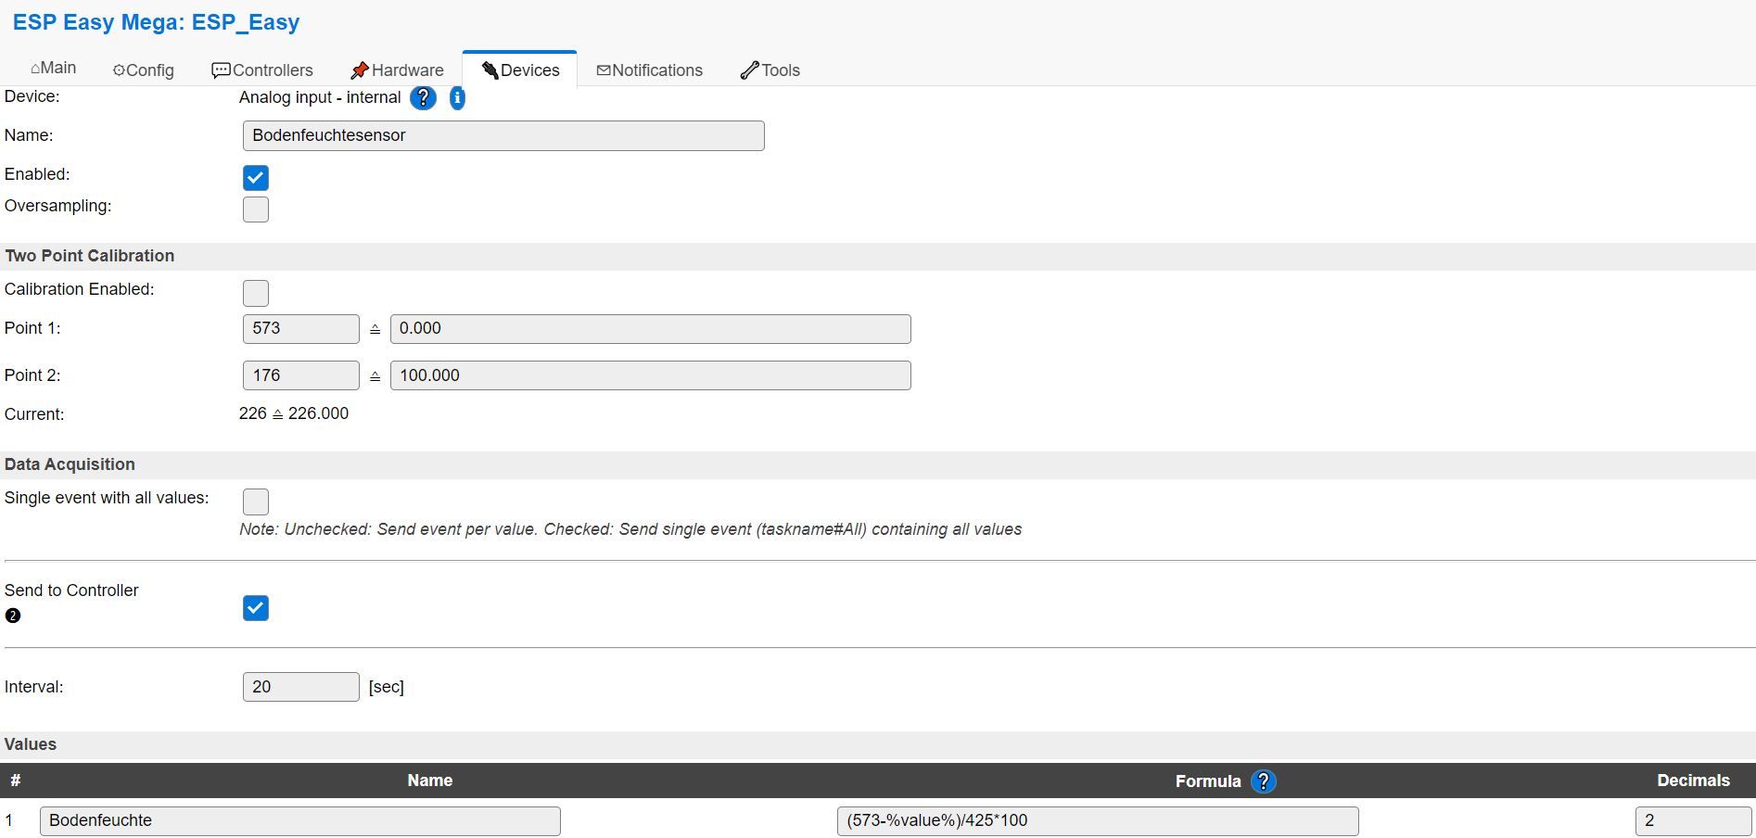Click the Oversampling label

58,206
